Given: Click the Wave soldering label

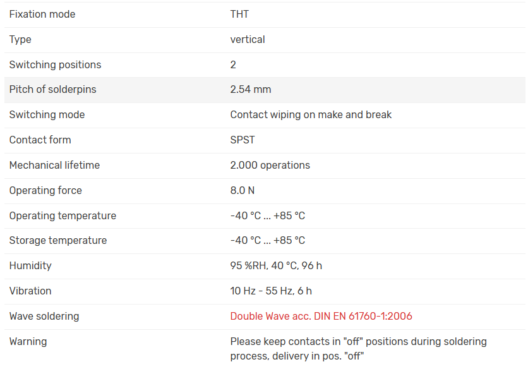Looking at the screenshot, I should point(44,316).
